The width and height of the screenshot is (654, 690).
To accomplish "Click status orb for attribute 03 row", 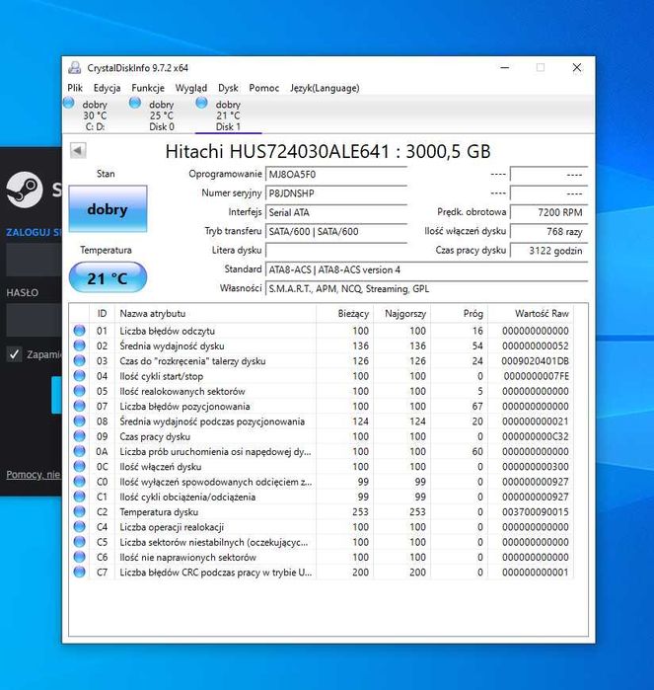I will [80, 360].
